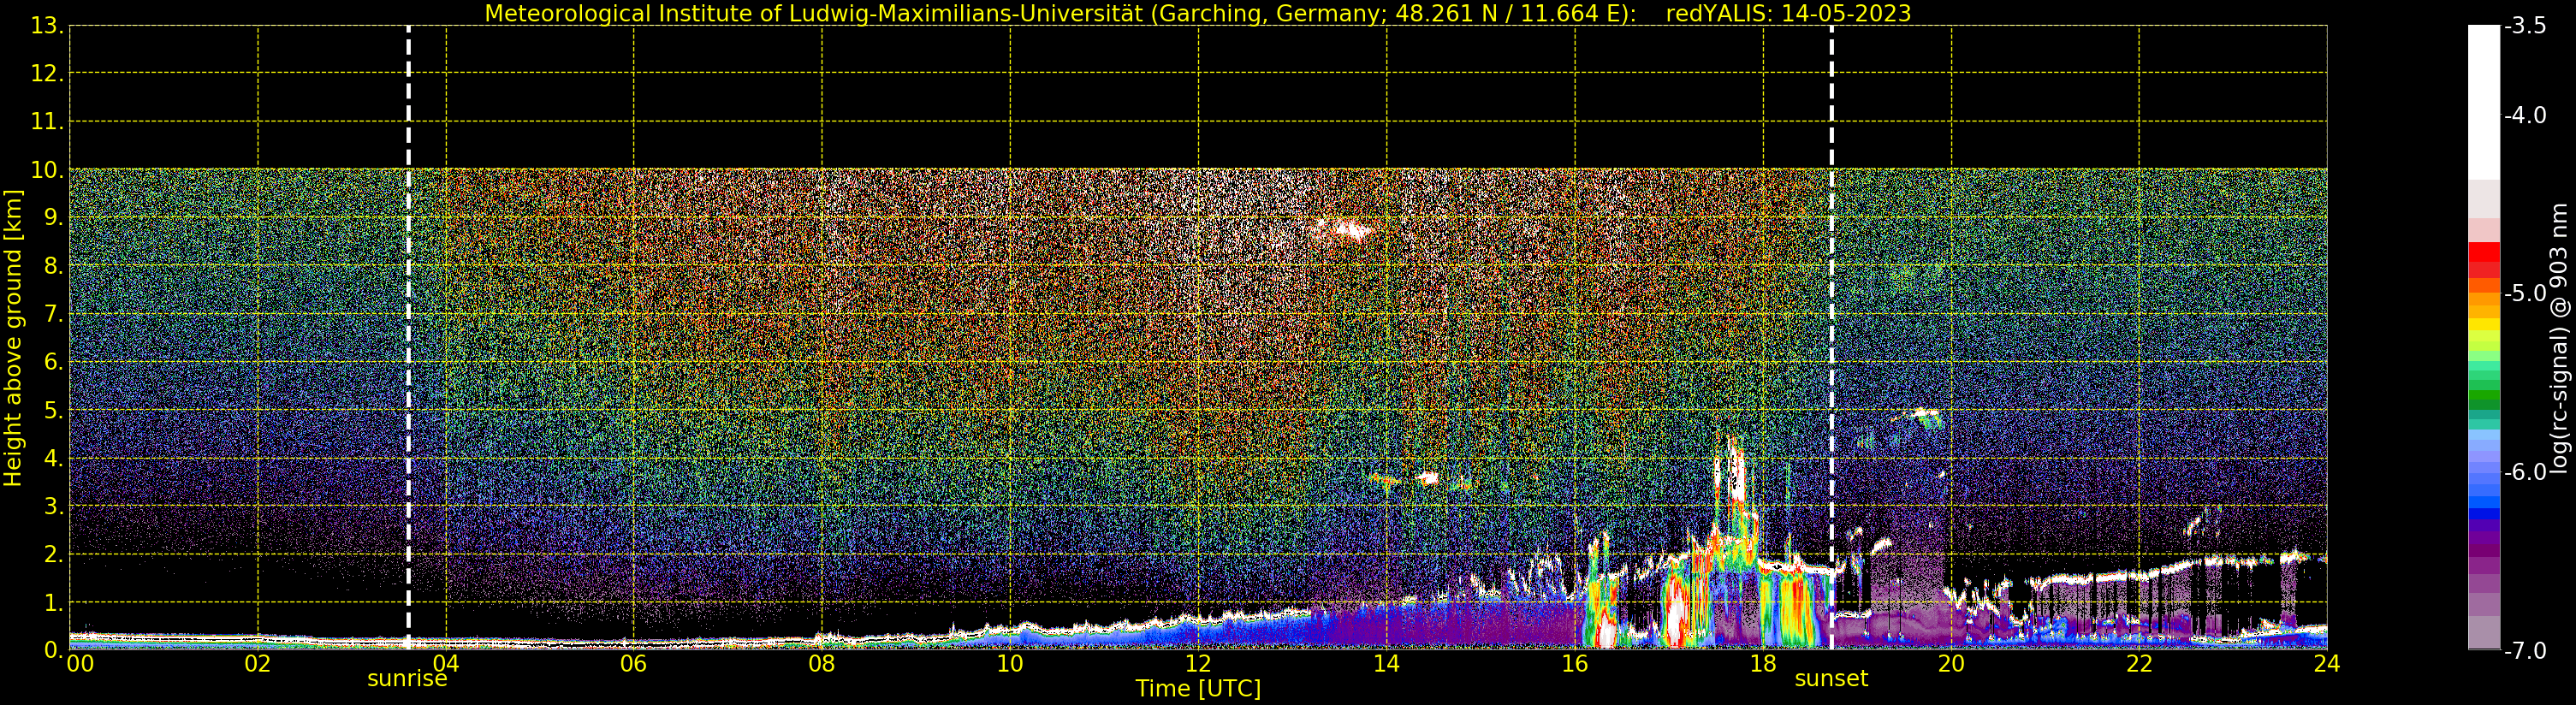Image resolution: width=2576 pixels, height=705 pixels.
Task: Click the 'sunrise' label under the time axis
Action: tap(407, 679)
